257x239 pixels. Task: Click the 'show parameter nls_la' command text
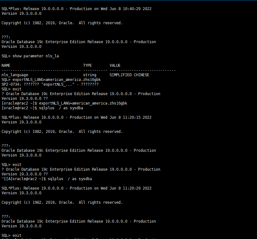(x=36, y=56)
